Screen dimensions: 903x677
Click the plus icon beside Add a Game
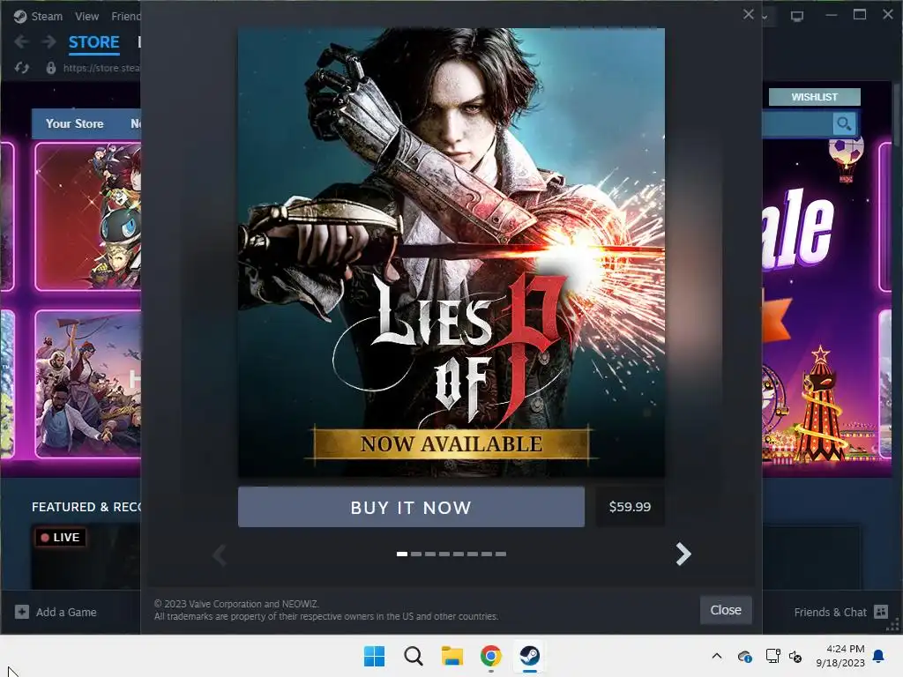pyautogui.click(x=22, y=612)
